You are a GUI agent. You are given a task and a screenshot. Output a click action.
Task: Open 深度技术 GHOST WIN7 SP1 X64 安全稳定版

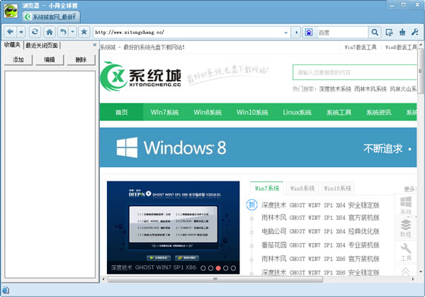pyautogui.click(x=320, y=205)
